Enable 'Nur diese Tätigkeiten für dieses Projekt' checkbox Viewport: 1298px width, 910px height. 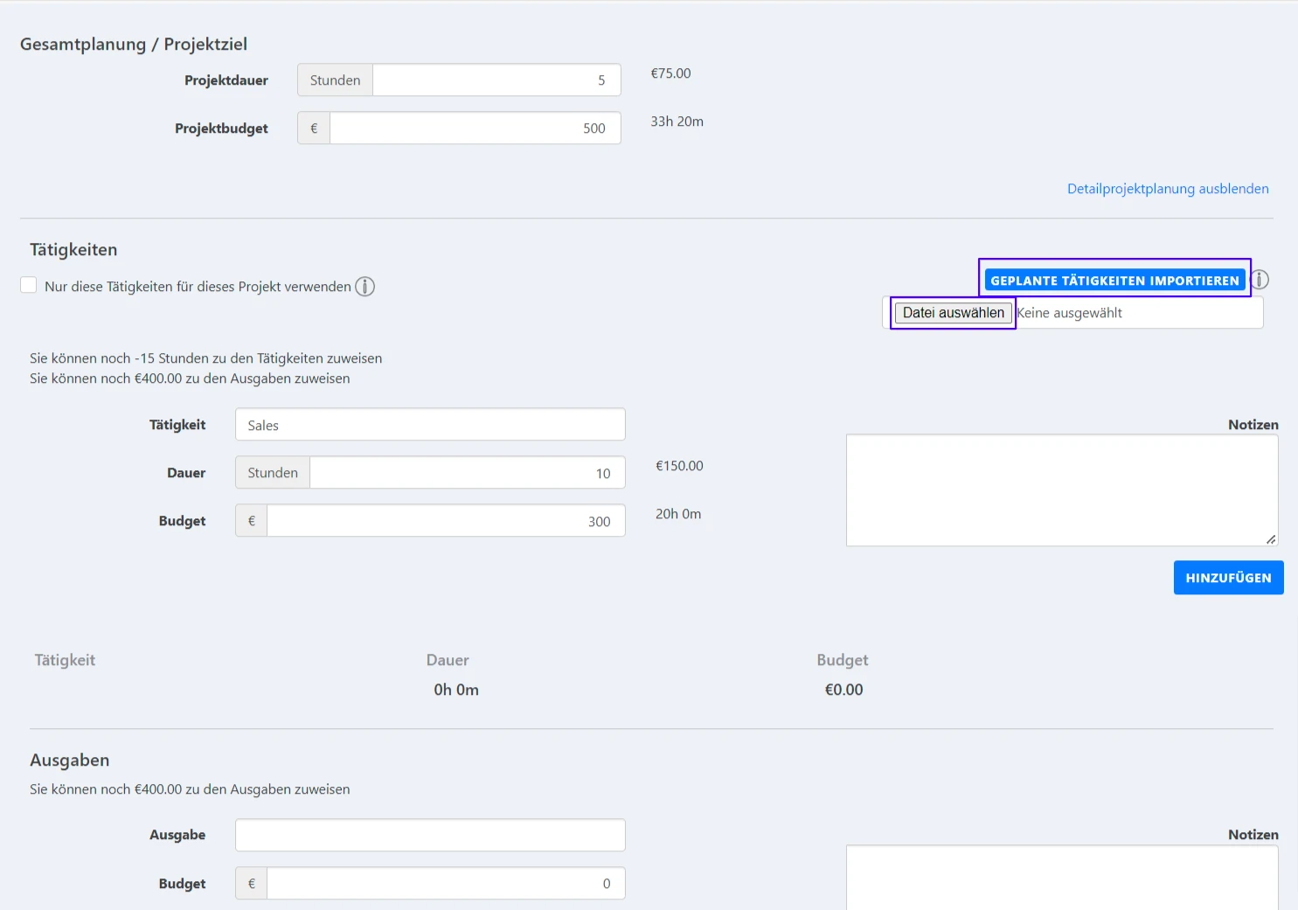[29, 286]
